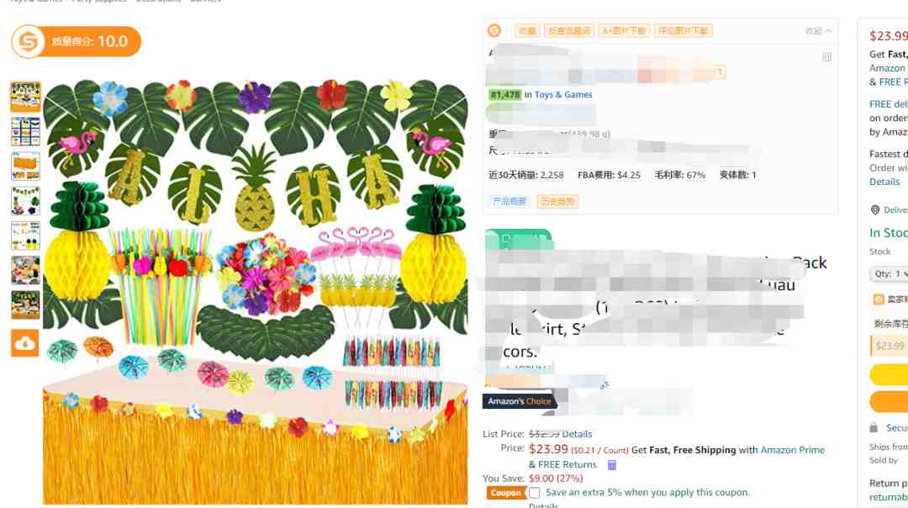Viewport: 908px width, 508px height.
Task: Click the orange cloud download icon
Action: point(25,343)
